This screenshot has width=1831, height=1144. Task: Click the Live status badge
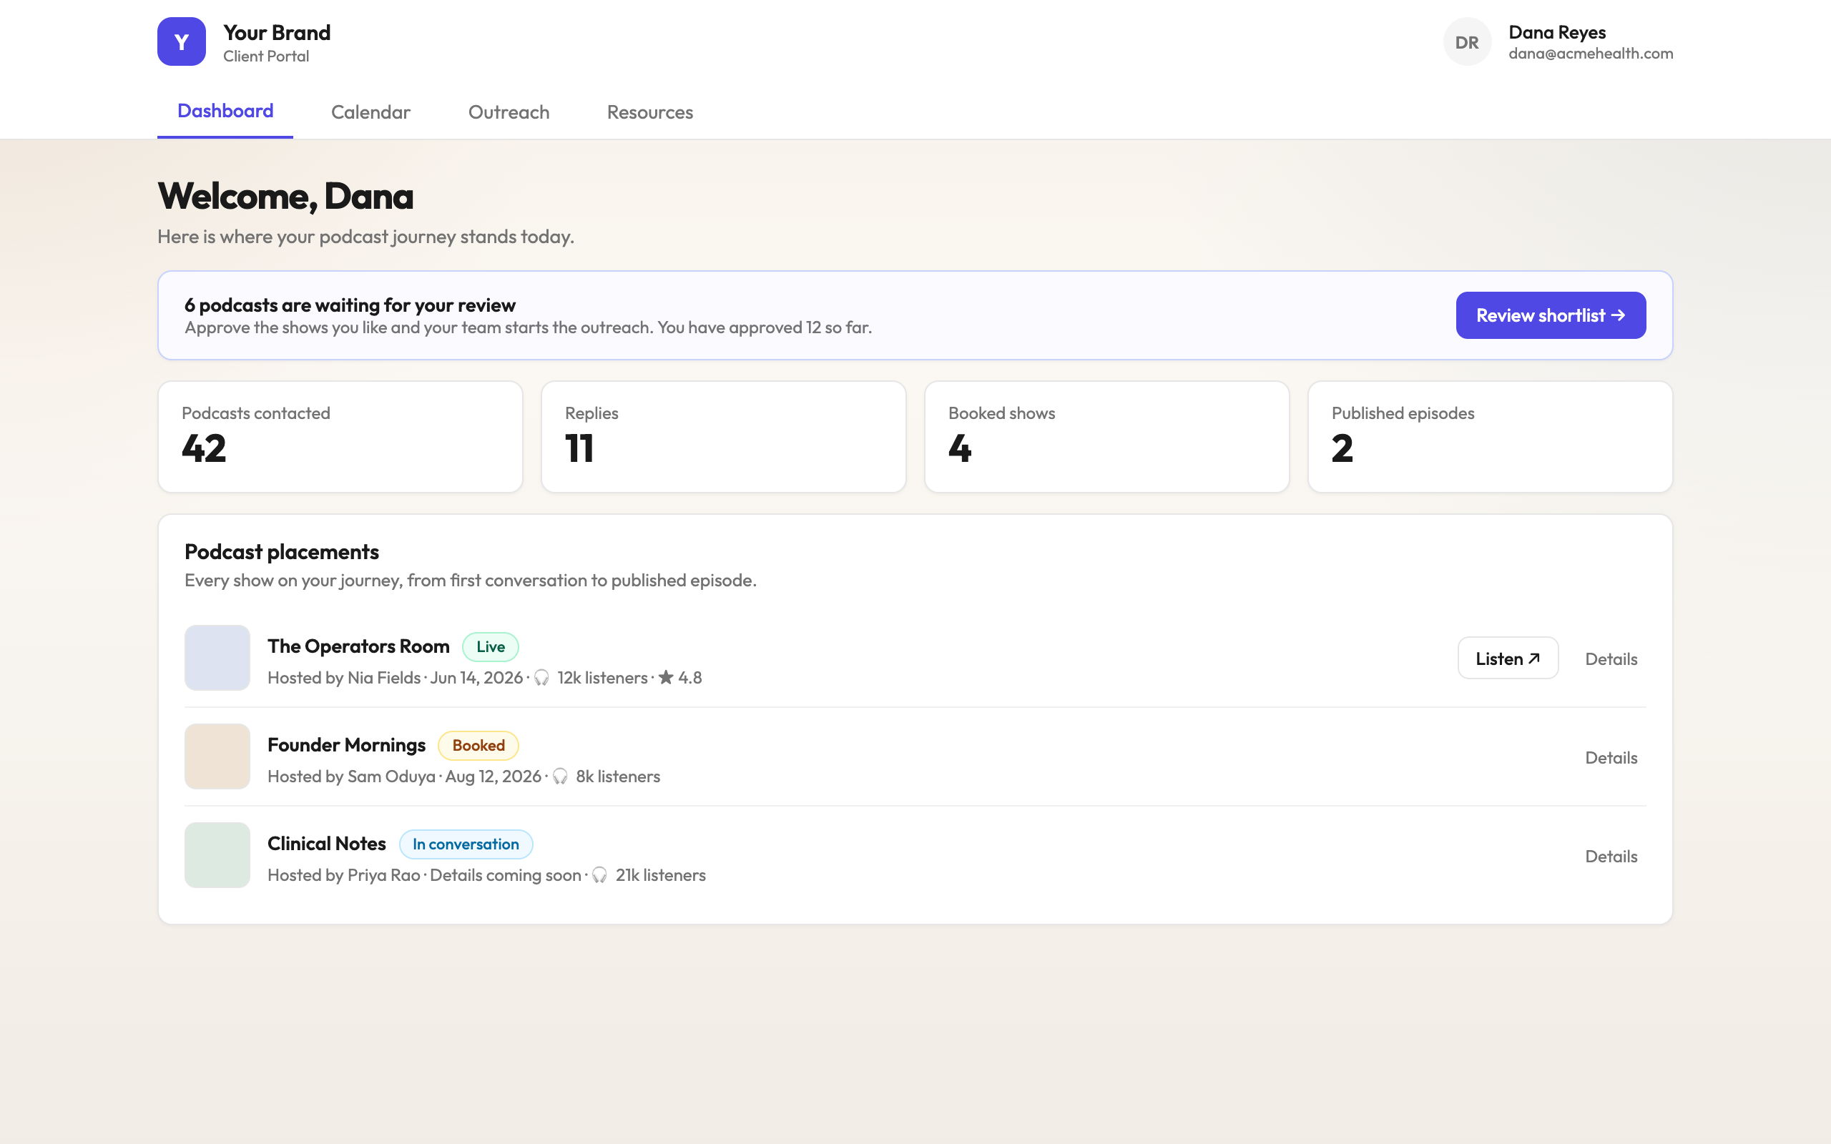[x=490, y=647]
